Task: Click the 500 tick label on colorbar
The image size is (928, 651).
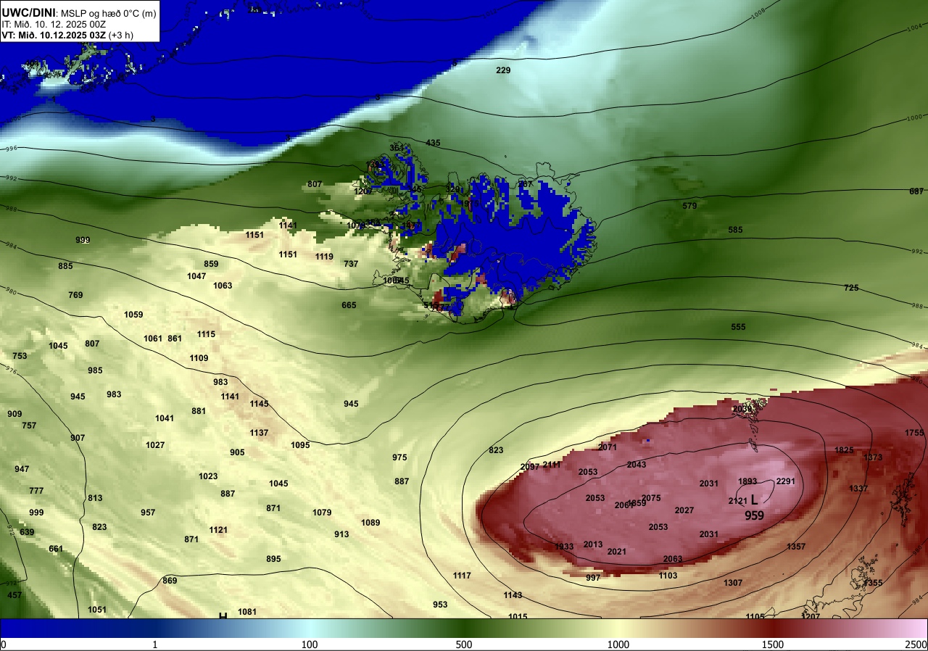Action: click(464, 644)
